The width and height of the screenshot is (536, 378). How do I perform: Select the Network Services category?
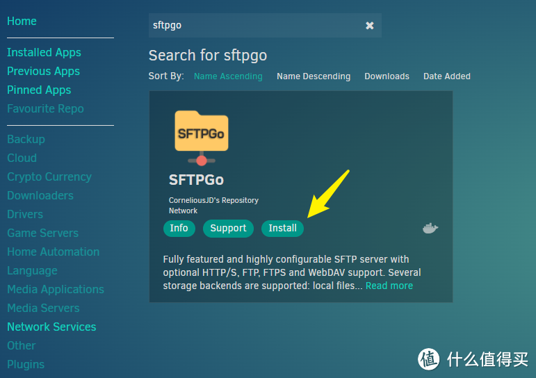51,327
